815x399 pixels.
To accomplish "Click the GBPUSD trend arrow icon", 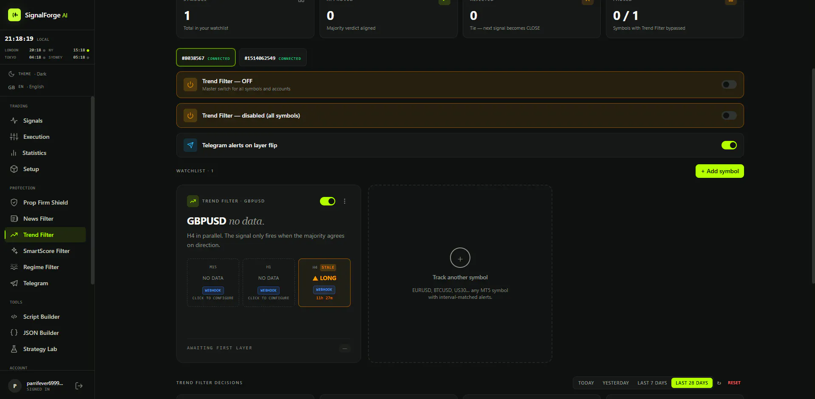I will (193, 201).
